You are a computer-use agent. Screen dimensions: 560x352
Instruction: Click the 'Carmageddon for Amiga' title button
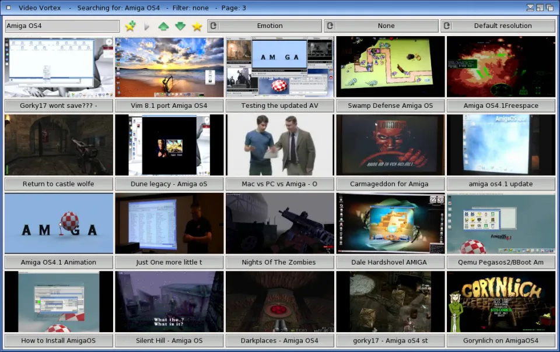coord(390,184)
